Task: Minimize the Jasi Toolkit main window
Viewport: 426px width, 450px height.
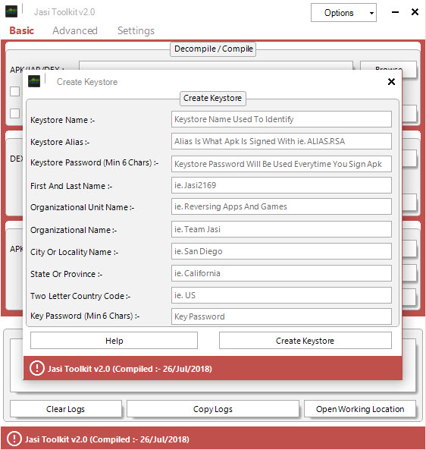Action: point(396,12)
